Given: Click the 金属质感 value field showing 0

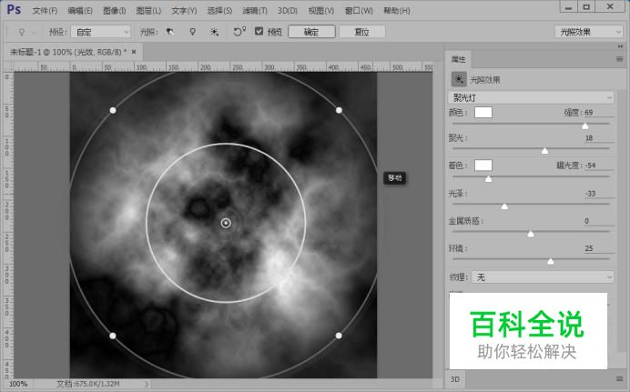Looking at the screenshot, I should tap(599, 221).
